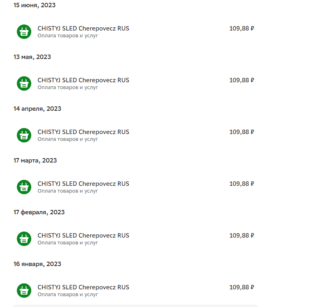
Task: Open the CHISTYJ SLED payment dated 14 апреля
Action: pyautogui.click(x=83, y=132)
